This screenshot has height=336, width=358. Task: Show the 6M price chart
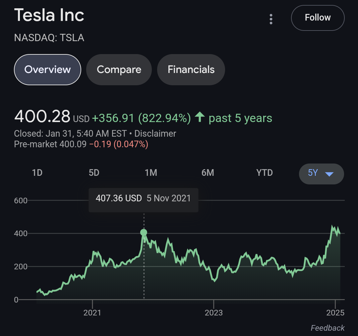pyautogui.click(x=208, y=173)
